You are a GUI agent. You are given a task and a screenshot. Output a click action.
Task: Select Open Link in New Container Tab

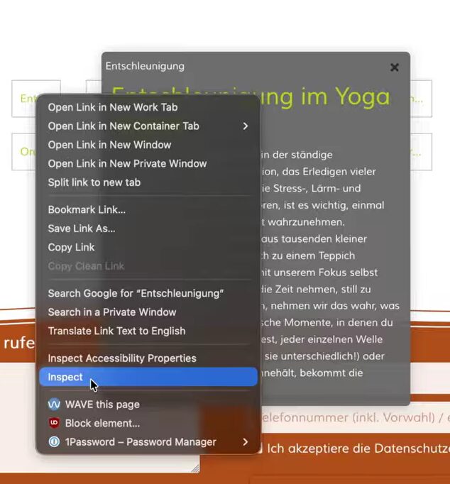click(x=148, y=126)
